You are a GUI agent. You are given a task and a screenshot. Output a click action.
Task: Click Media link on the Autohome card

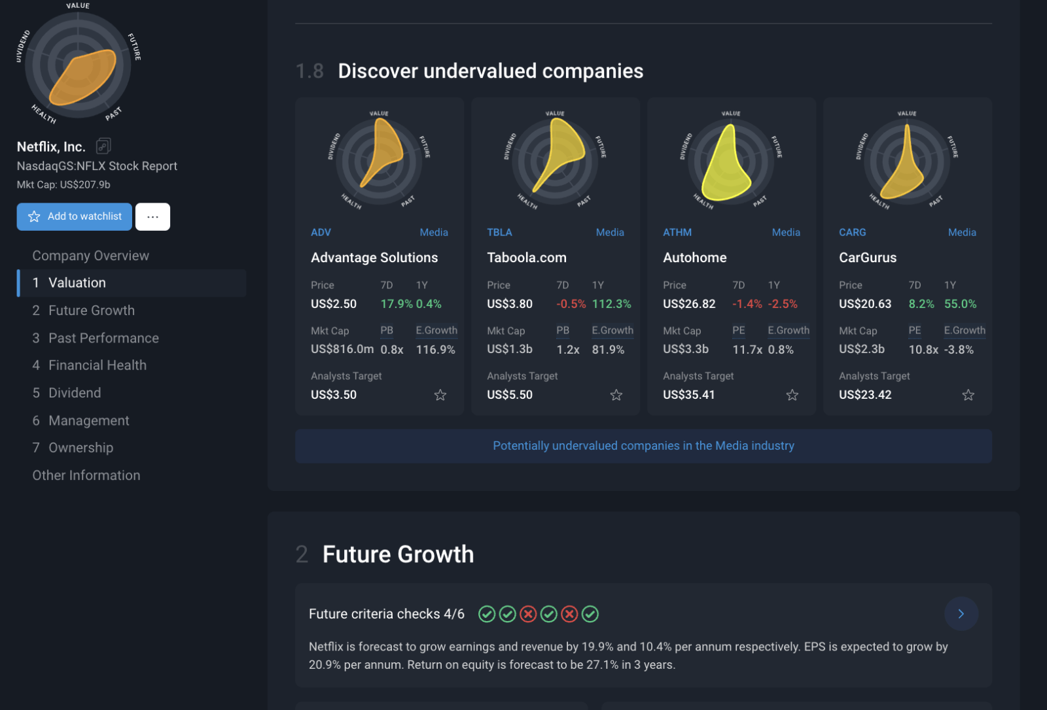pos(786,232)
